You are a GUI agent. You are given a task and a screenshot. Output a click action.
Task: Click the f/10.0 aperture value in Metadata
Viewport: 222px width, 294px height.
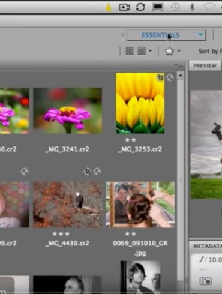[x=211, y=260]
